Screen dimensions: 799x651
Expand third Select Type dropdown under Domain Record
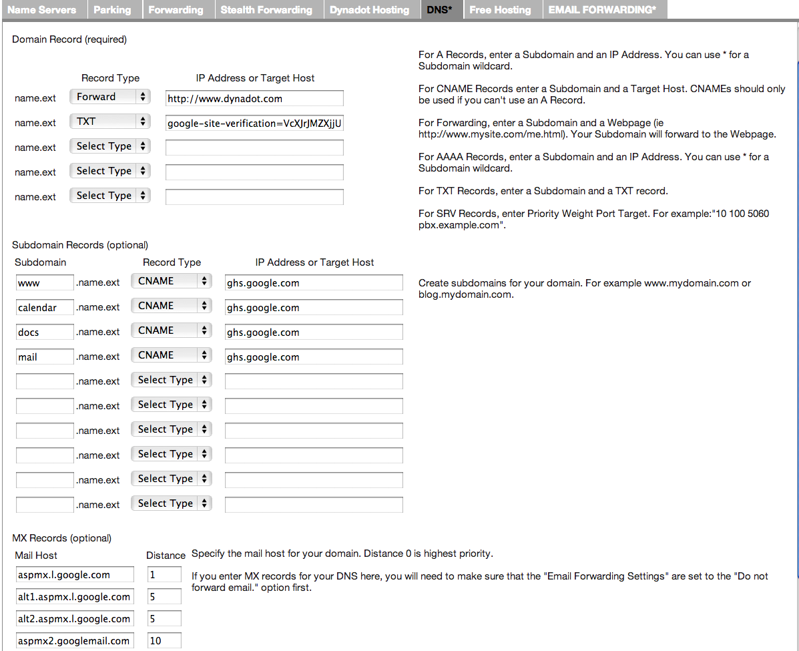(x=109, y=146)
